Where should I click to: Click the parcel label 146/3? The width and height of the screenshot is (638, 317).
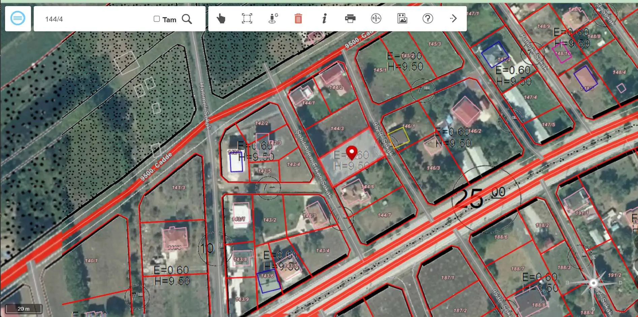point(433,168)
